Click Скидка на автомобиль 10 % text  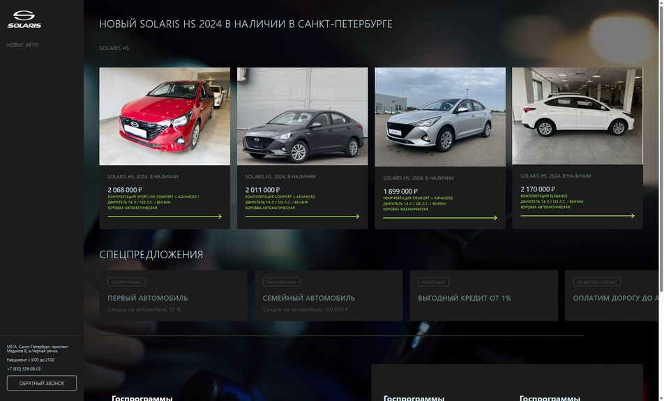pyautogui.click(x=144, y=309)
